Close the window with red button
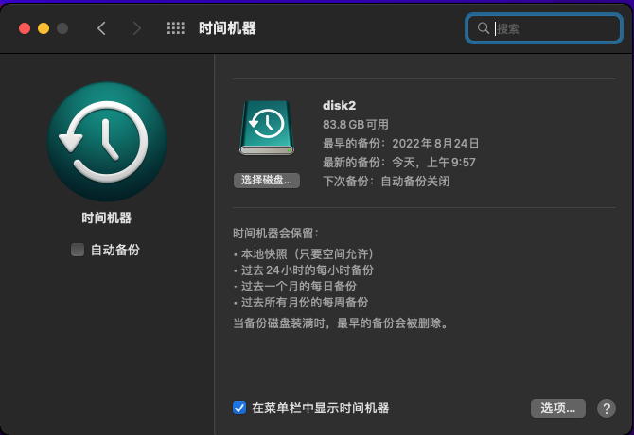Viewport: 634px width, 435px height. click(x=25, y=28)
